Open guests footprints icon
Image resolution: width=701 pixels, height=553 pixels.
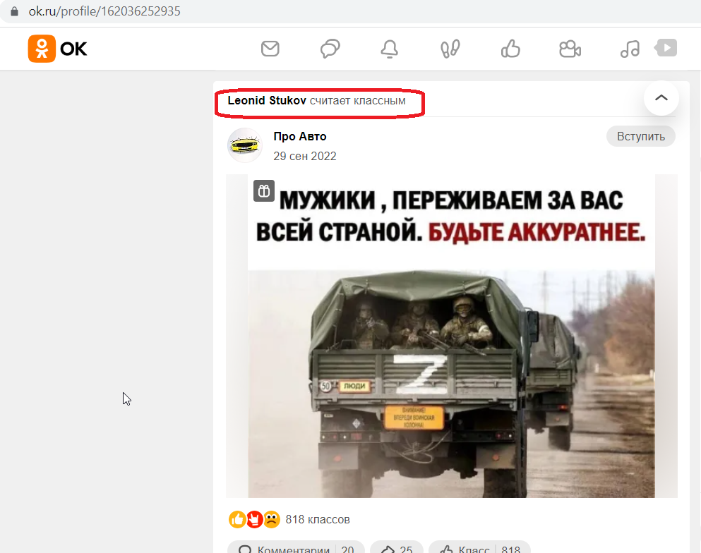[450, 49]
